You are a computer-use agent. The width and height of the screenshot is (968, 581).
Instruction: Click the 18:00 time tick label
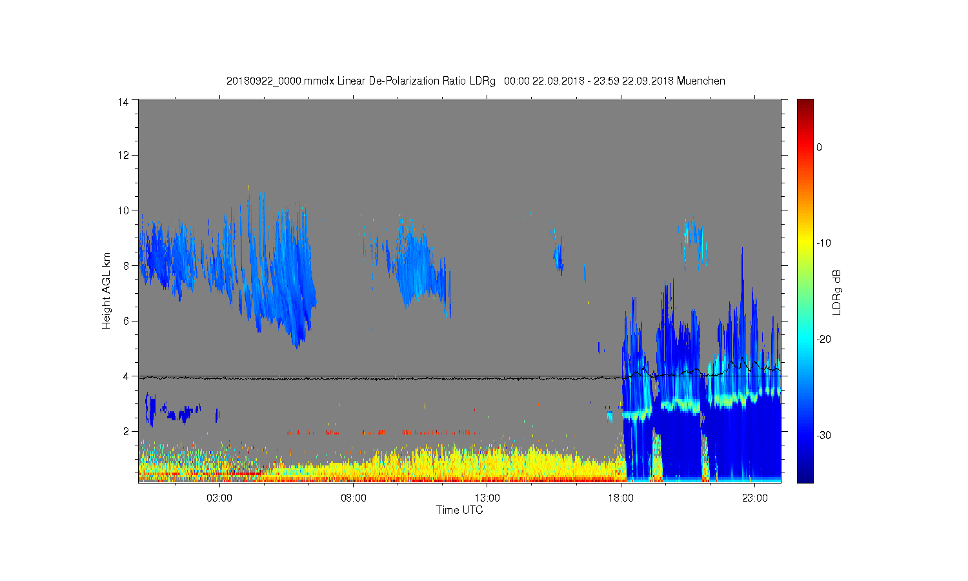click(x=621, y=498)
